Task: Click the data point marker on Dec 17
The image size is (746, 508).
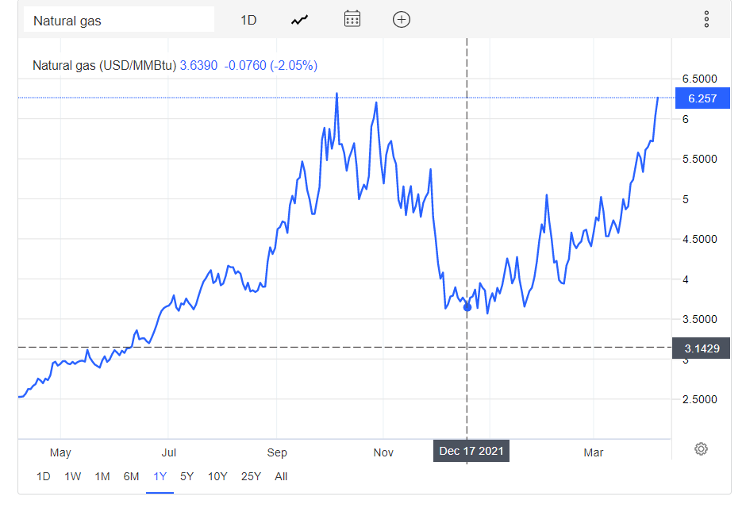Action: point(467,307)
